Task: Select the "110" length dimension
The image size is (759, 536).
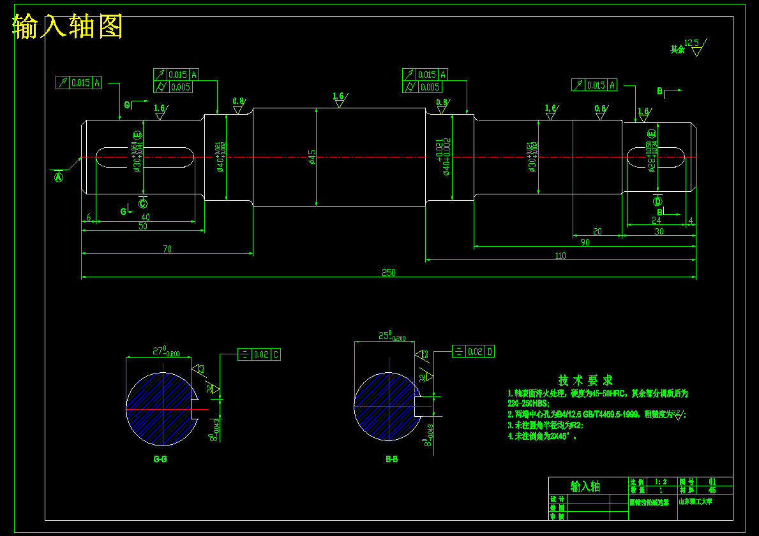Action: [x=560, y=256]
